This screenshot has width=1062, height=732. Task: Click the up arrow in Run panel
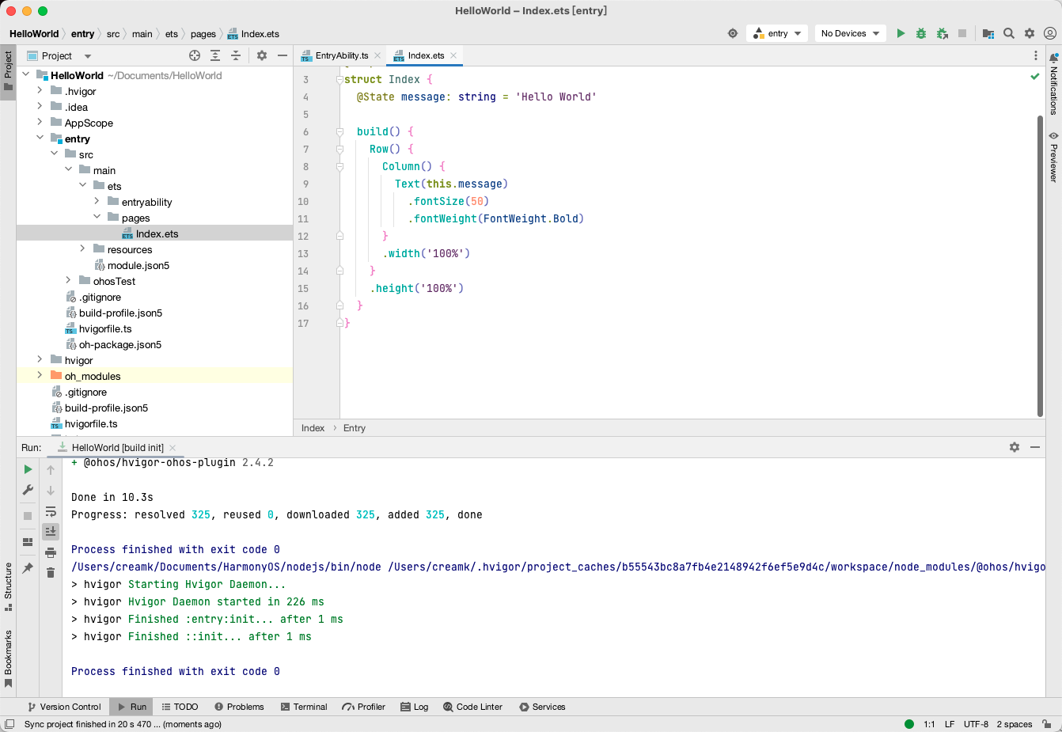[x=51, y=469]
